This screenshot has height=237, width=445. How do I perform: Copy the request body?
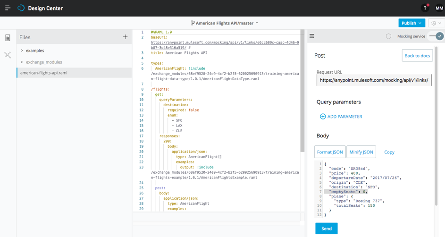click(389, 152)
